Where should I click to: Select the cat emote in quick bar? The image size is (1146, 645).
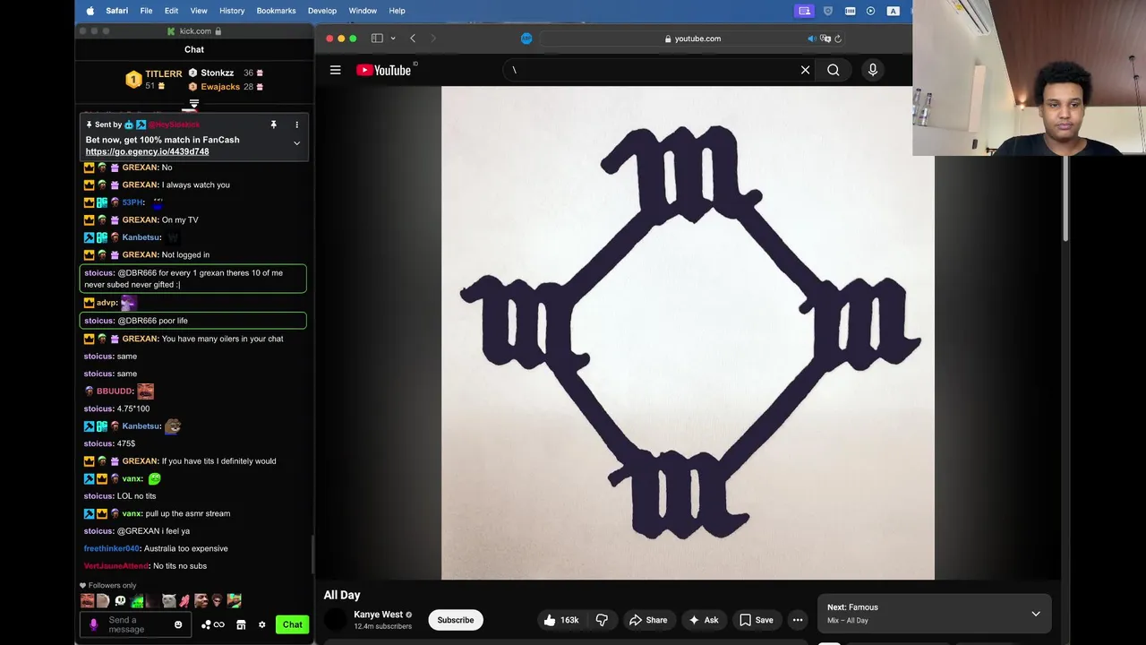(169, 601)
